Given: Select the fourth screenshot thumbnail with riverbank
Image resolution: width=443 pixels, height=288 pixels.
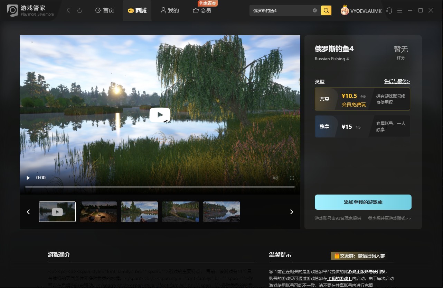Looking at the screenshot, I should pos(181,212).
